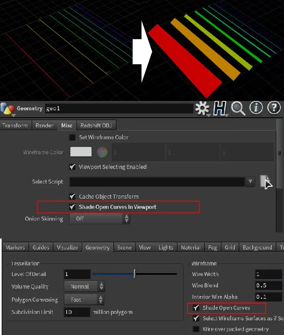Click the Select Script text field
Screen dimensions: 284x335
pyautogui.click(x=157, y=182)
